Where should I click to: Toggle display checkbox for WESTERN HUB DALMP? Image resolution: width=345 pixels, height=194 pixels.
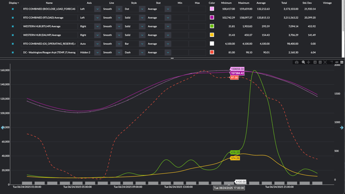click(13, 35)
